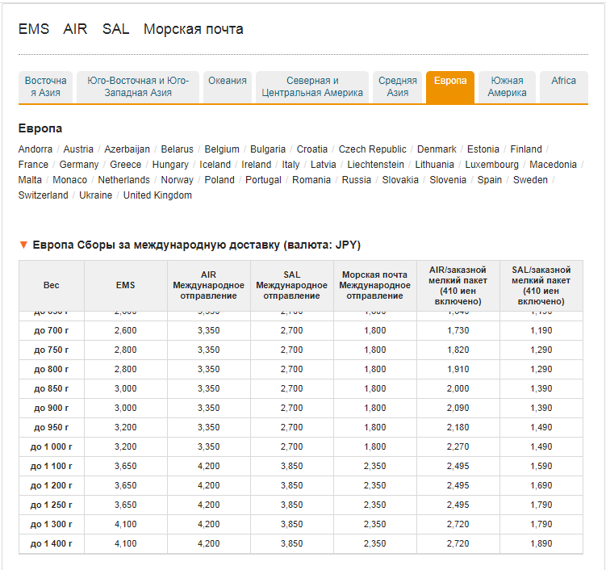Click SAL/заказной мелкий пакет column header
This screenshot has width=606, height=570.
pos(541,285)
